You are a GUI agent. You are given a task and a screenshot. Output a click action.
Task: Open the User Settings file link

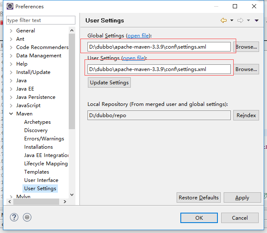pyautogui.click(x=134, y=58)
